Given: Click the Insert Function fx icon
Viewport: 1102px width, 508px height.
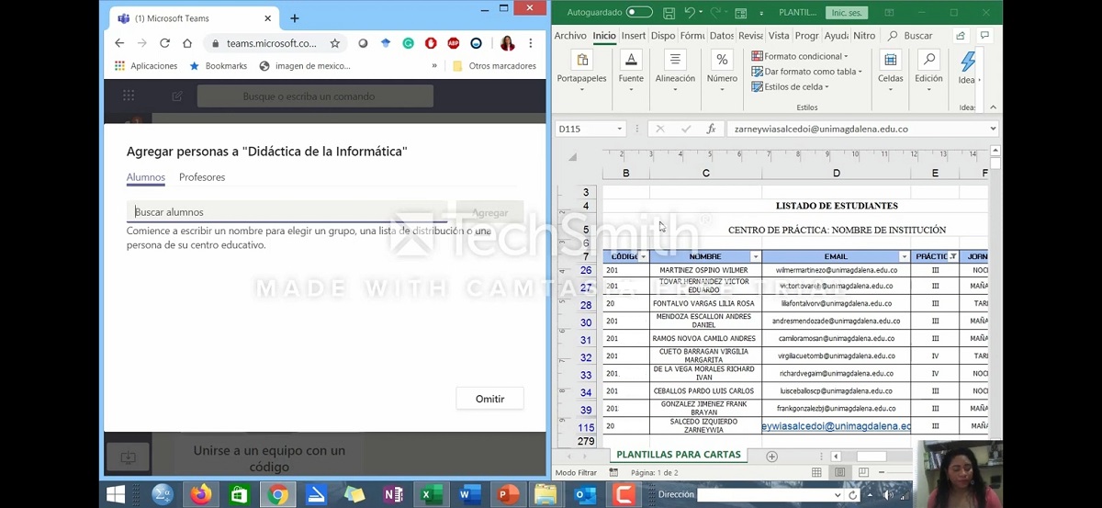Looking at the screenshot, I should [711, 129].
